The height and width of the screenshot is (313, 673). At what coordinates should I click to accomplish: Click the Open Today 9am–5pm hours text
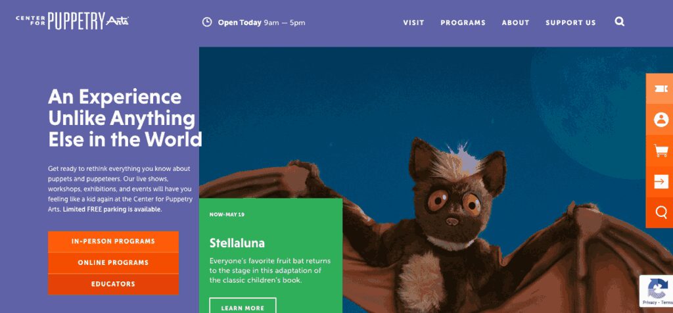click(262, 22)
